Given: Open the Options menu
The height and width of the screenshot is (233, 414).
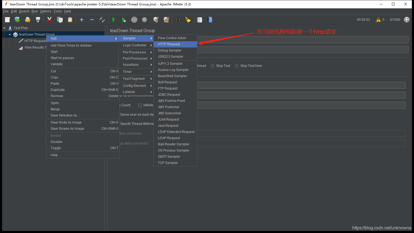Looking at the screenshot, I should point(46,11).
